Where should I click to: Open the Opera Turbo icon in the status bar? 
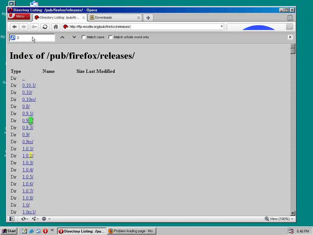coord(44,219)
